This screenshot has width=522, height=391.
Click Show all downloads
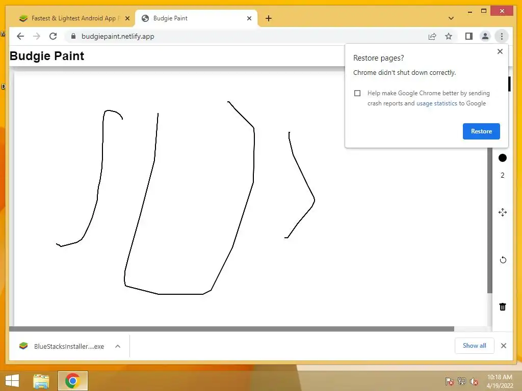point(474,346)
